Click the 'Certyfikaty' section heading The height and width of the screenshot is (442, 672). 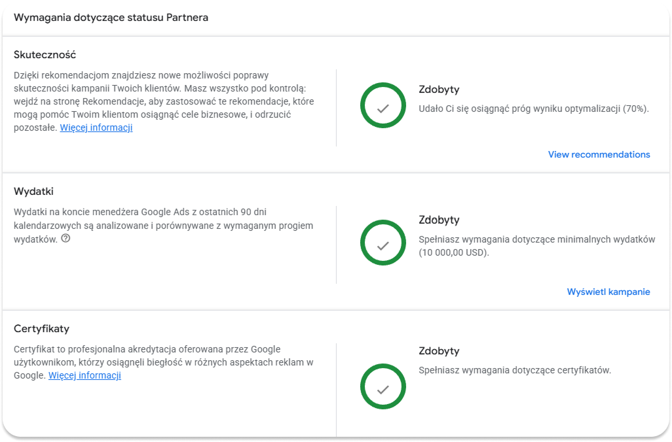coord(41,329)
